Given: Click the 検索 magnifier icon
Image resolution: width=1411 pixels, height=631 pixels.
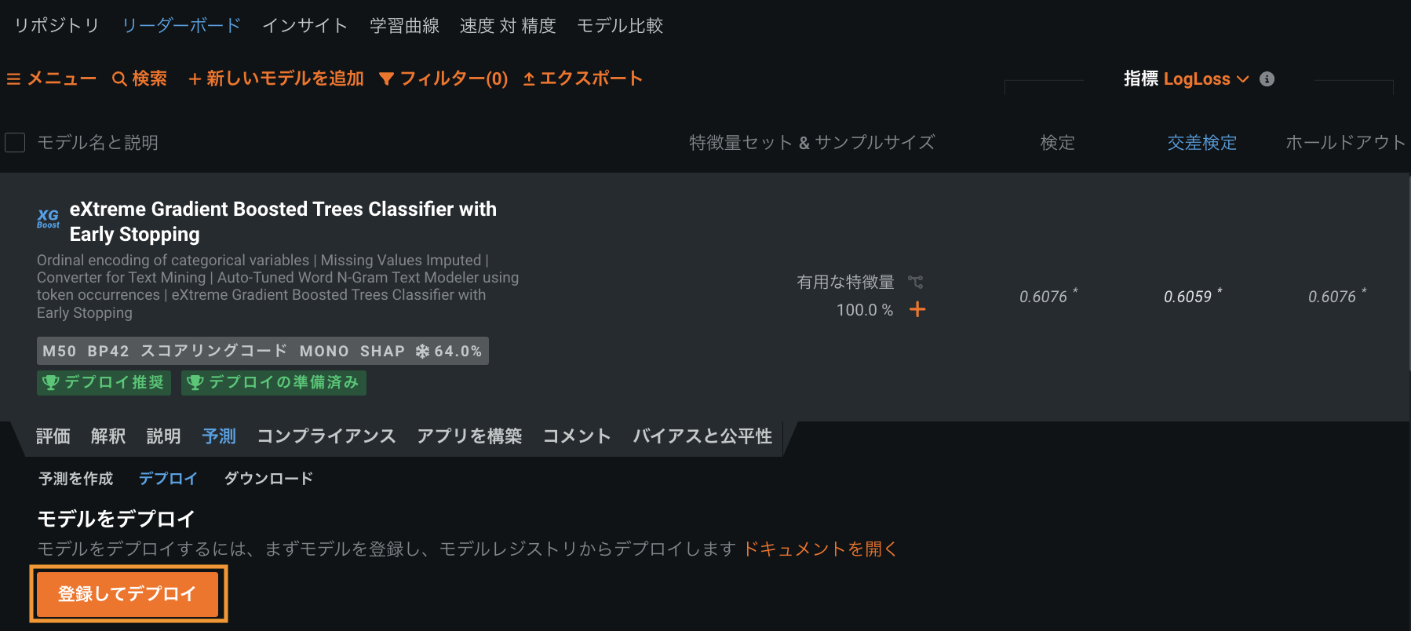Looking at the screenshot, I should [x=119, y=79].
